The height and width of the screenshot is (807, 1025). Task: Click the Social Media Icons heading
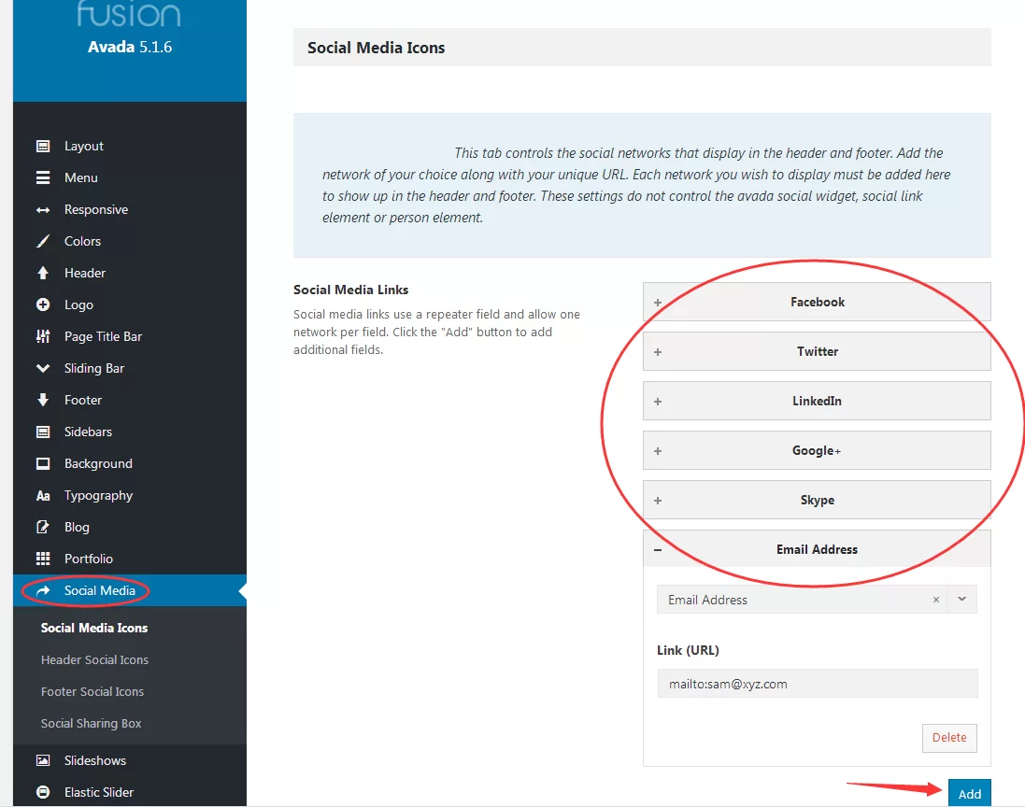pyautogui.click(x=376, y=48)
